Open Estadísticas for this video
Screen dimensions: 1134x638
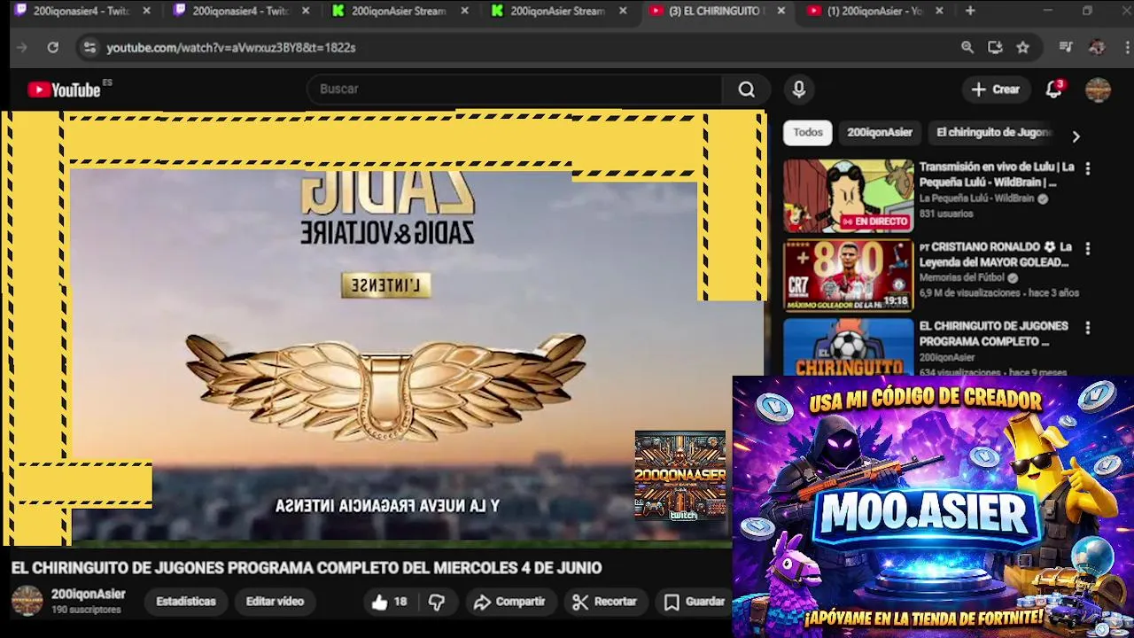186,602
